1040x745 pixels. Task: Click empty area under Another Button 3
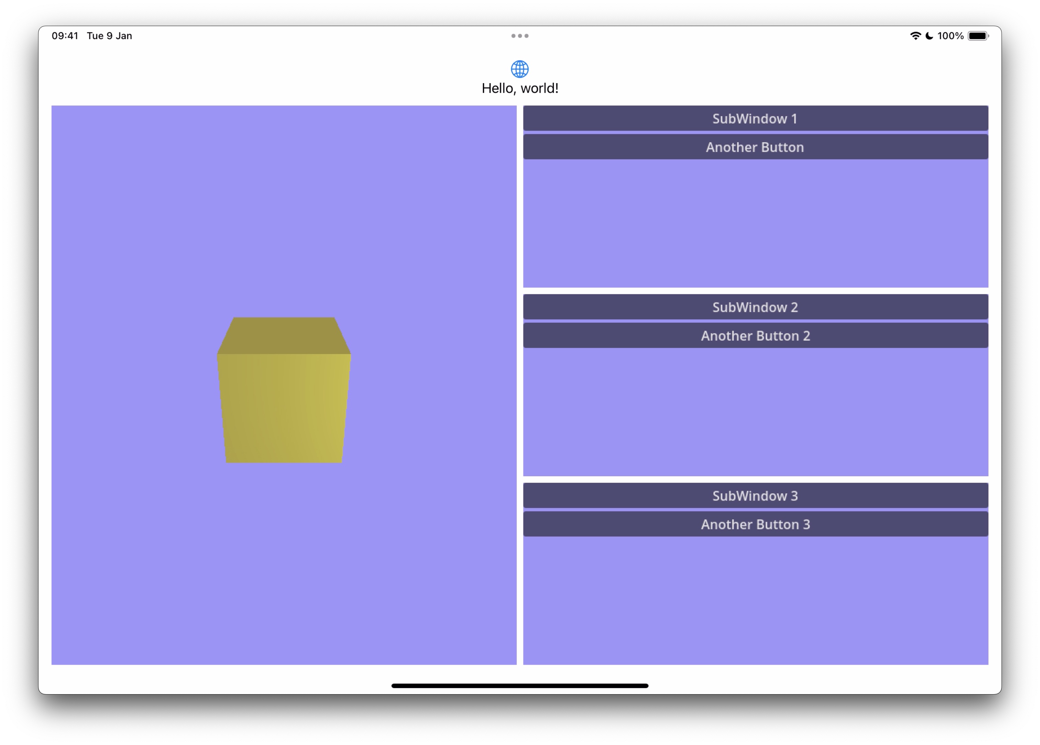tap(755, 600)
